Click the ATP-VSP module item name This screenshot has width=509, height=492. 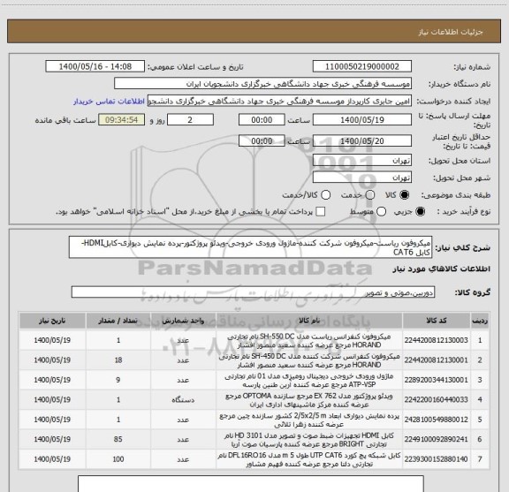pos(309,380)
